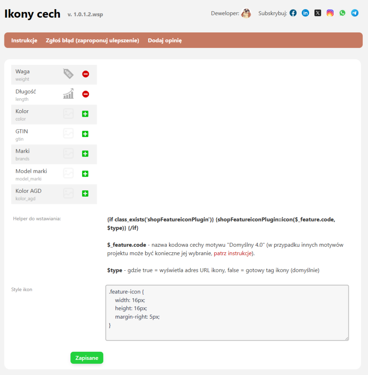The height and width of the screenshot is (375, 368).
Task: Remove the icon from Długość feature
Action: pos(86,94)
